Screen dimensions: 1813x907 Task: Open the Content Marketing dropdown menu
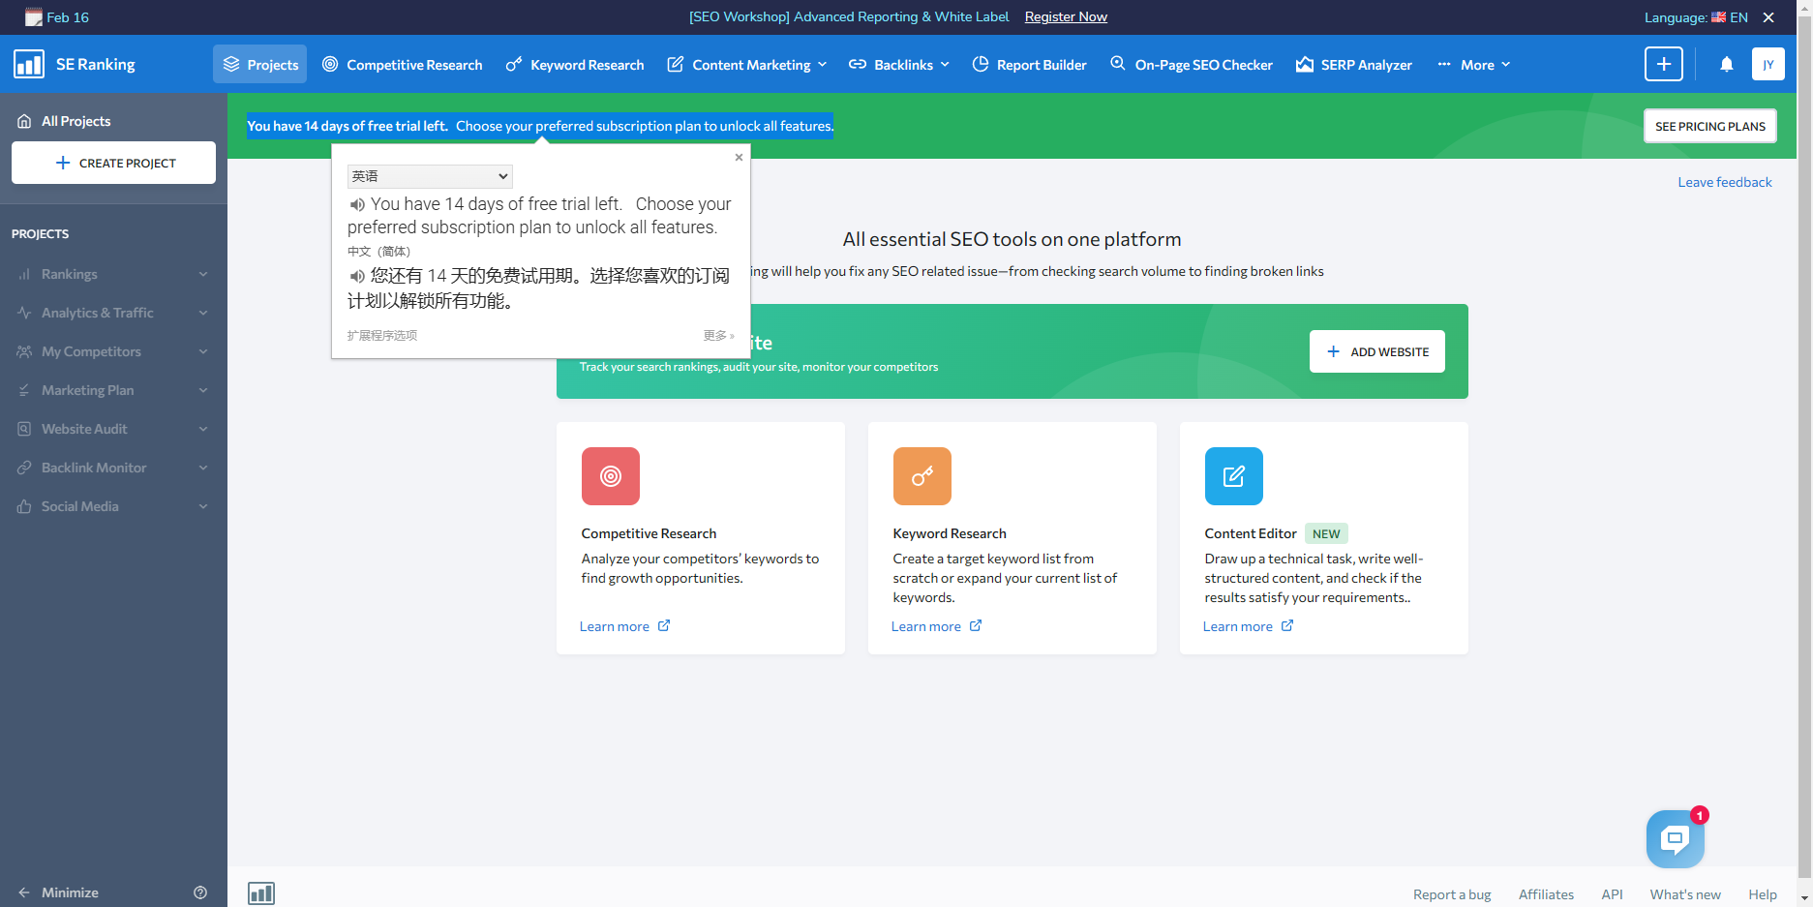pyautogui.click(x=747, y=65)
